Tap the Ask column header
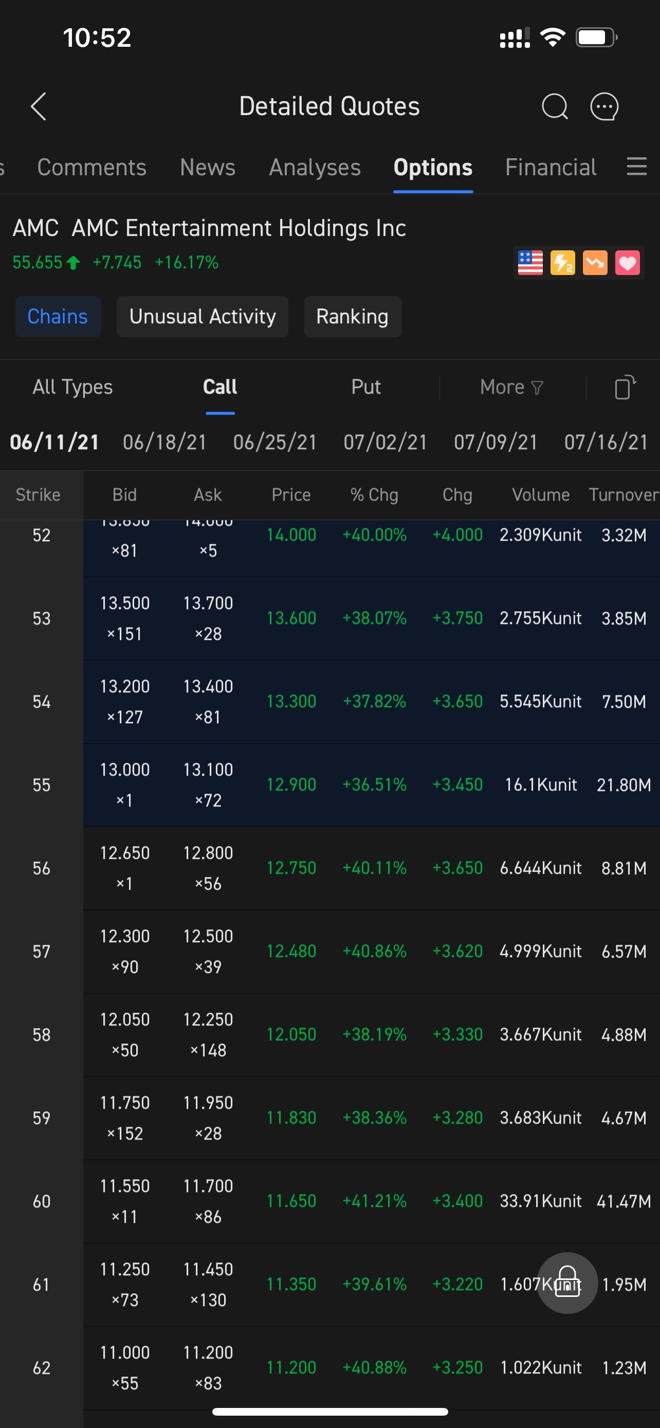This screenshot has height=1428, width=660. click(208, 495)
